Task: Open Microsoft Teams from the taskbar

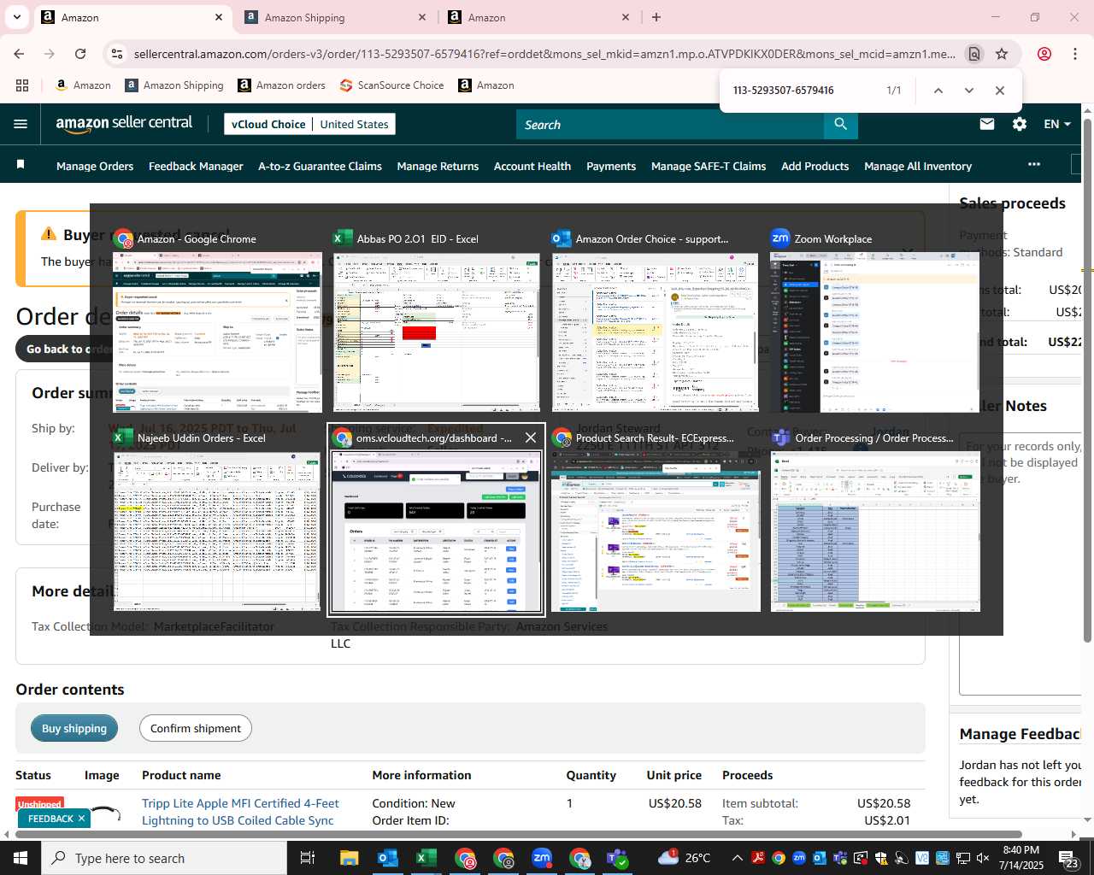Action: pos(618,858)
